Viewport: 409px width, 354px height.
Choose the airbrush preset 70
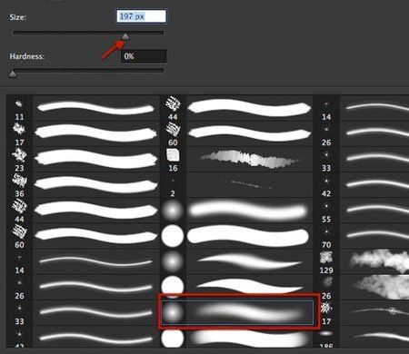pos(362,236)
